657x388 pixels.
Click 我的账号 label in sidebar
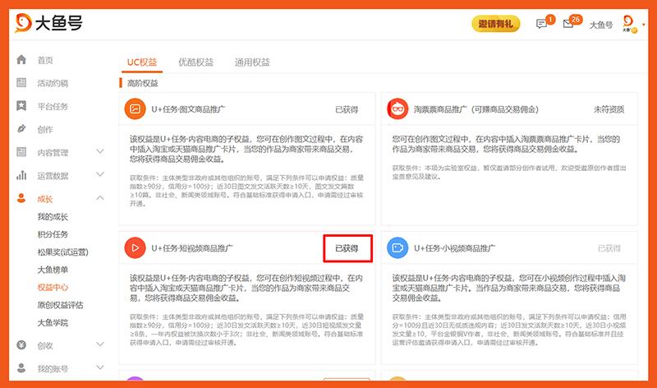point(53,369)
